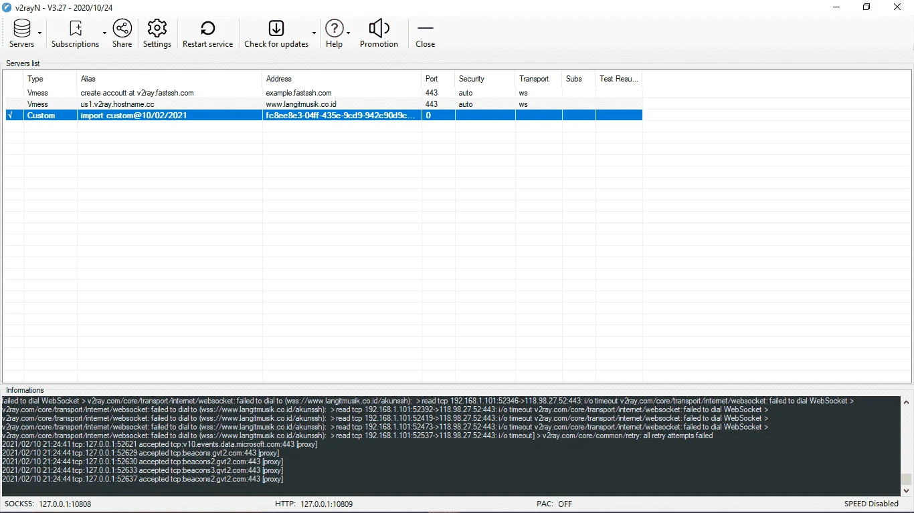
Task: Sort by the Address column header
Action: tap(343, 79)
